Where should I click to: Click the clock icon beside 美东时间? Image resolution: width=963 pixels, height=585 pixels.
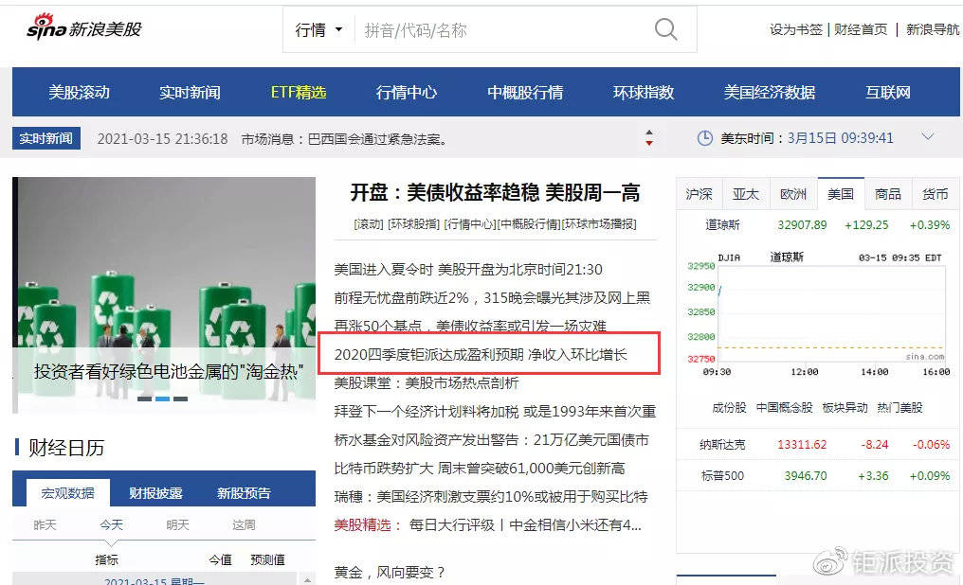click(x=704, y=138)
